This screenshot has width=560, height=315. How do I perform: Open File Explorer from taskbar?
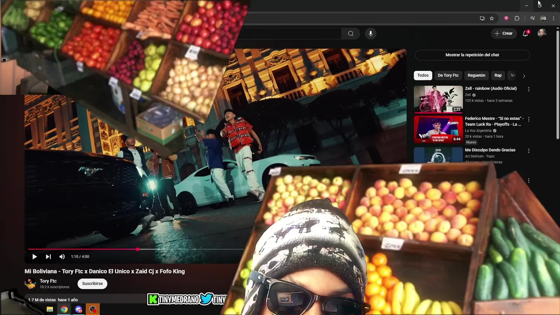tap(50, 309)
